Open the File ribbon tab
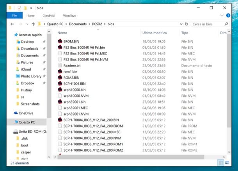The width and height of the screenshot is (238, 171). 14,16
